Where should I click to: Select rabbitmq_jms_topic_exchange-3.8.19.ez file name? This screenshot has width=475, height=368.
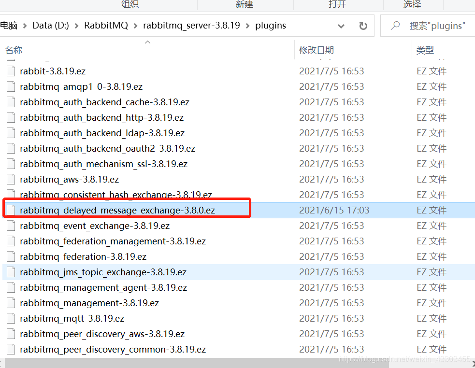coord(103,272)
